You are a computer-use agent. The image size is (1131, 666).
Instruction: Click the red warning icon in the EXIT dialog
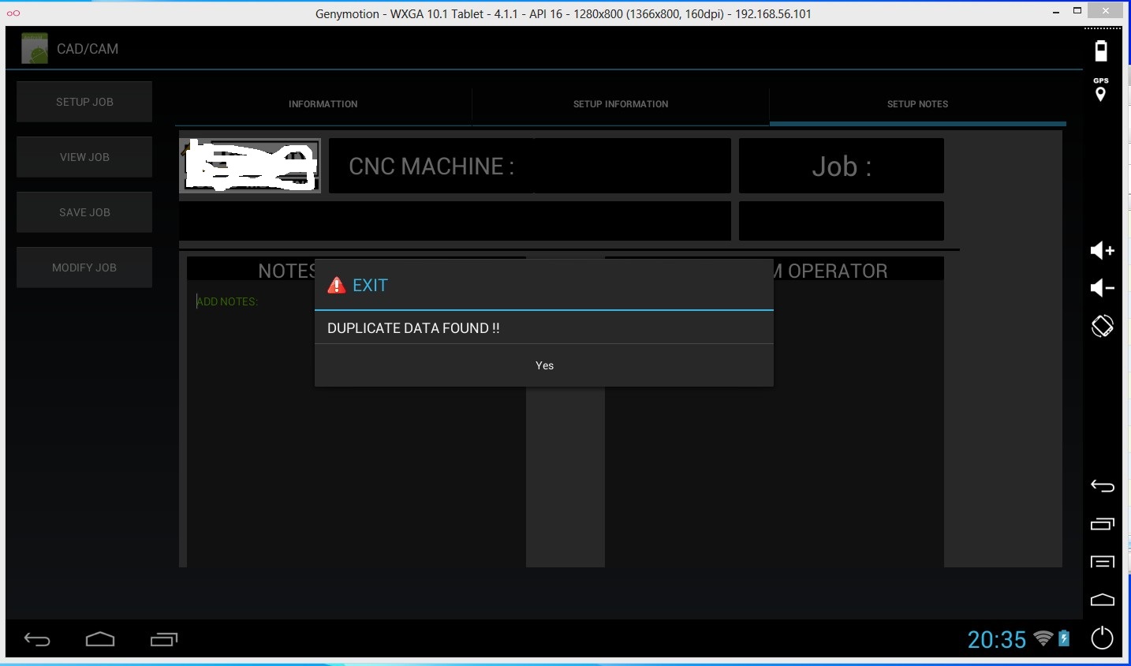point(337,285)
